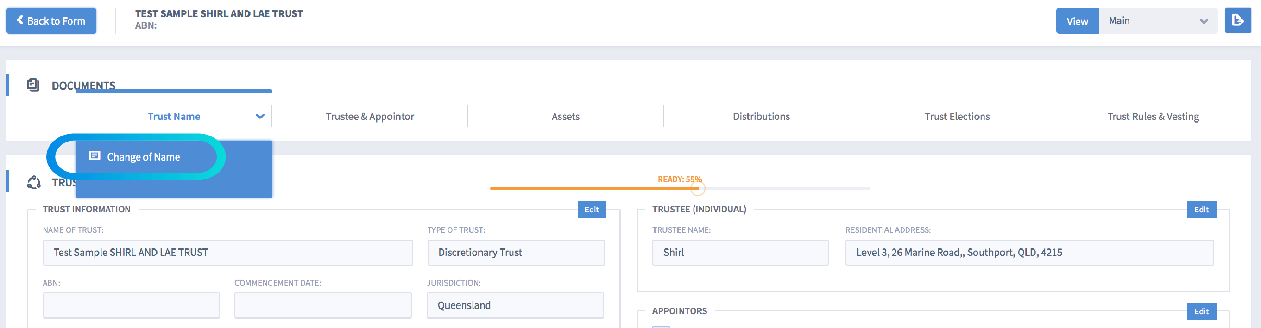Edit the Appointors section
Viewport: 1261px width, 328px height.
[x=1201, y=311]
